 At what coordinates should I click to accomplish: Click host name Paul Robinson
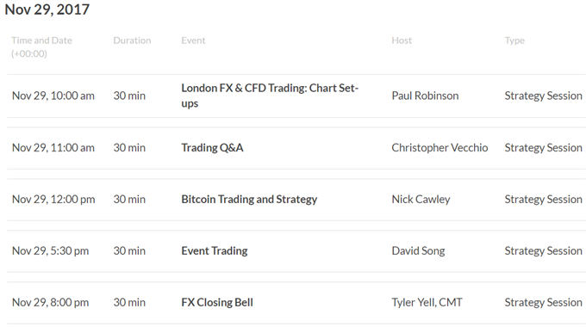click(425, 96)
